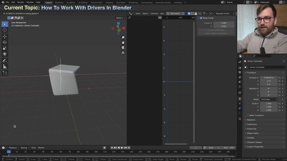Screen dimensions: 287x161
Task: Open the graph editor Channel menu
Action: (x=154, y=13)
